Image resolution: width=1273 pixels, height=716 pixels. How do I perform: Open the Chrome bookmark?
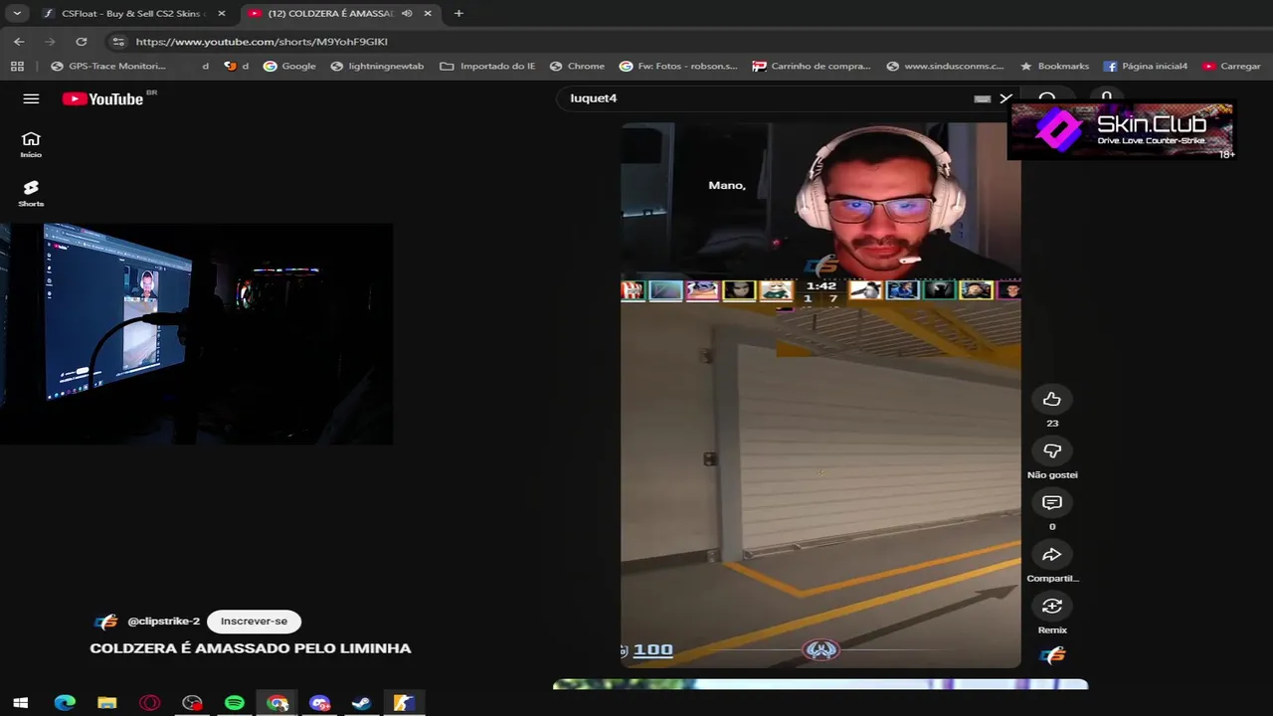577,66
